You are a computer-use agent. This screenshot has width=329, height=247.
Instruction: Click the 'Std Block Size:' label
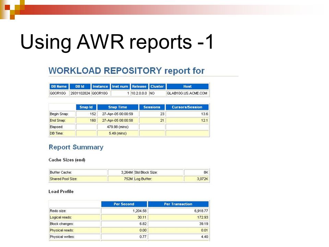[146, 173]
